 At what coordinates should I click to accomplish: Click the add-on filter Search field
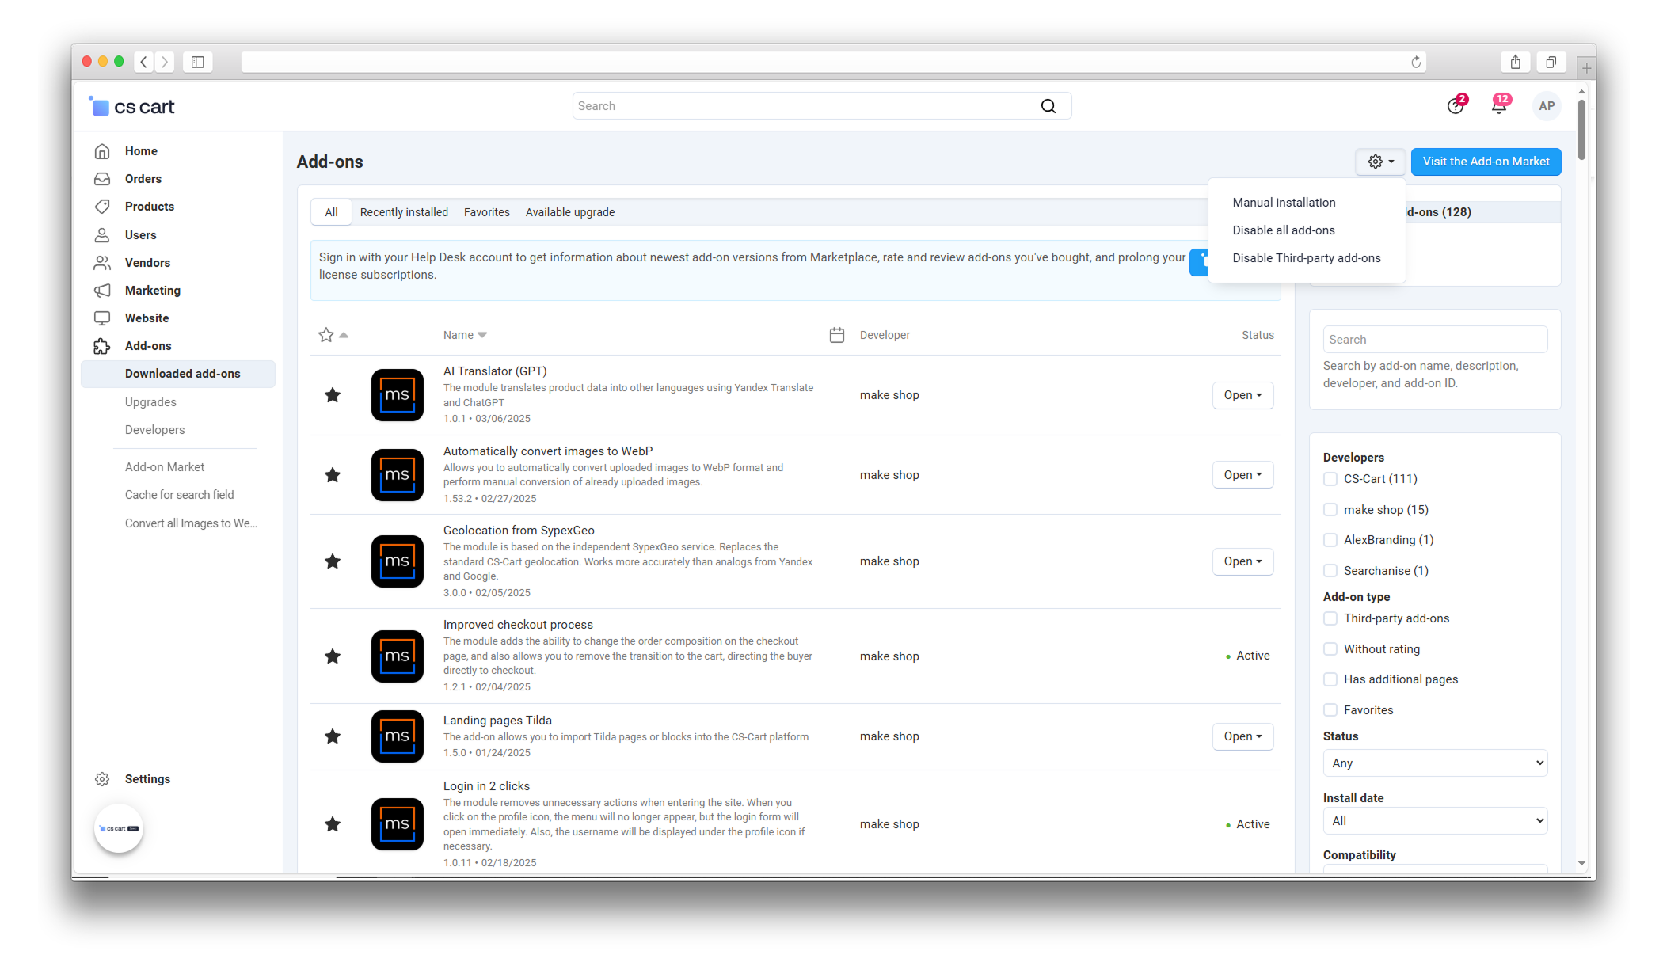pyautogui.click(x=1434, y=340)
